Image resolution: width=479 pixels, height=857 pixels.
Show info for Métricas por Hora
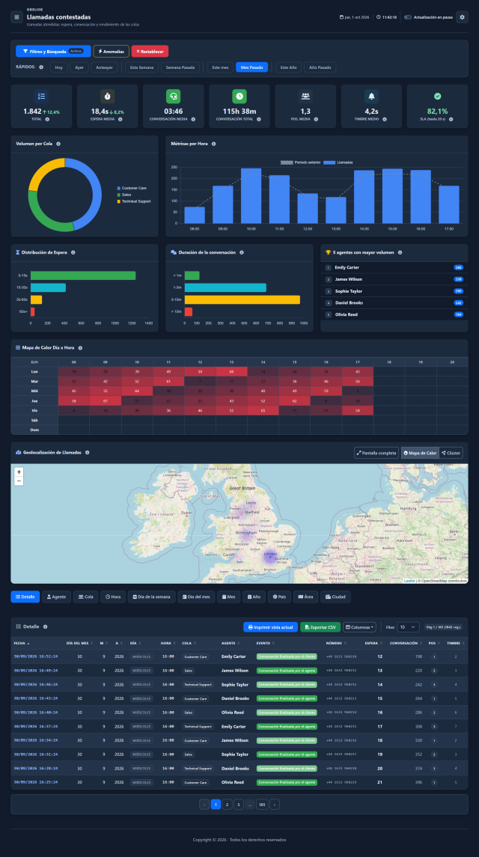(213, 144)
